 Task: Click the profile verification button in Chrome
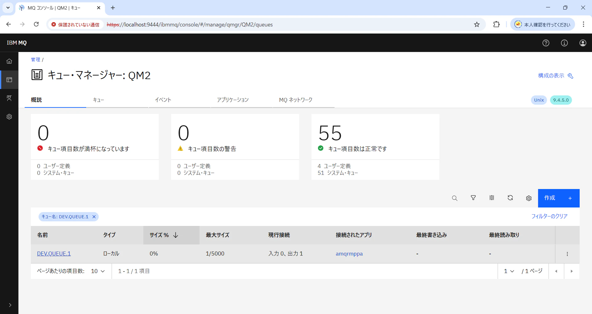pyautogui.click(x=543, y=24)
